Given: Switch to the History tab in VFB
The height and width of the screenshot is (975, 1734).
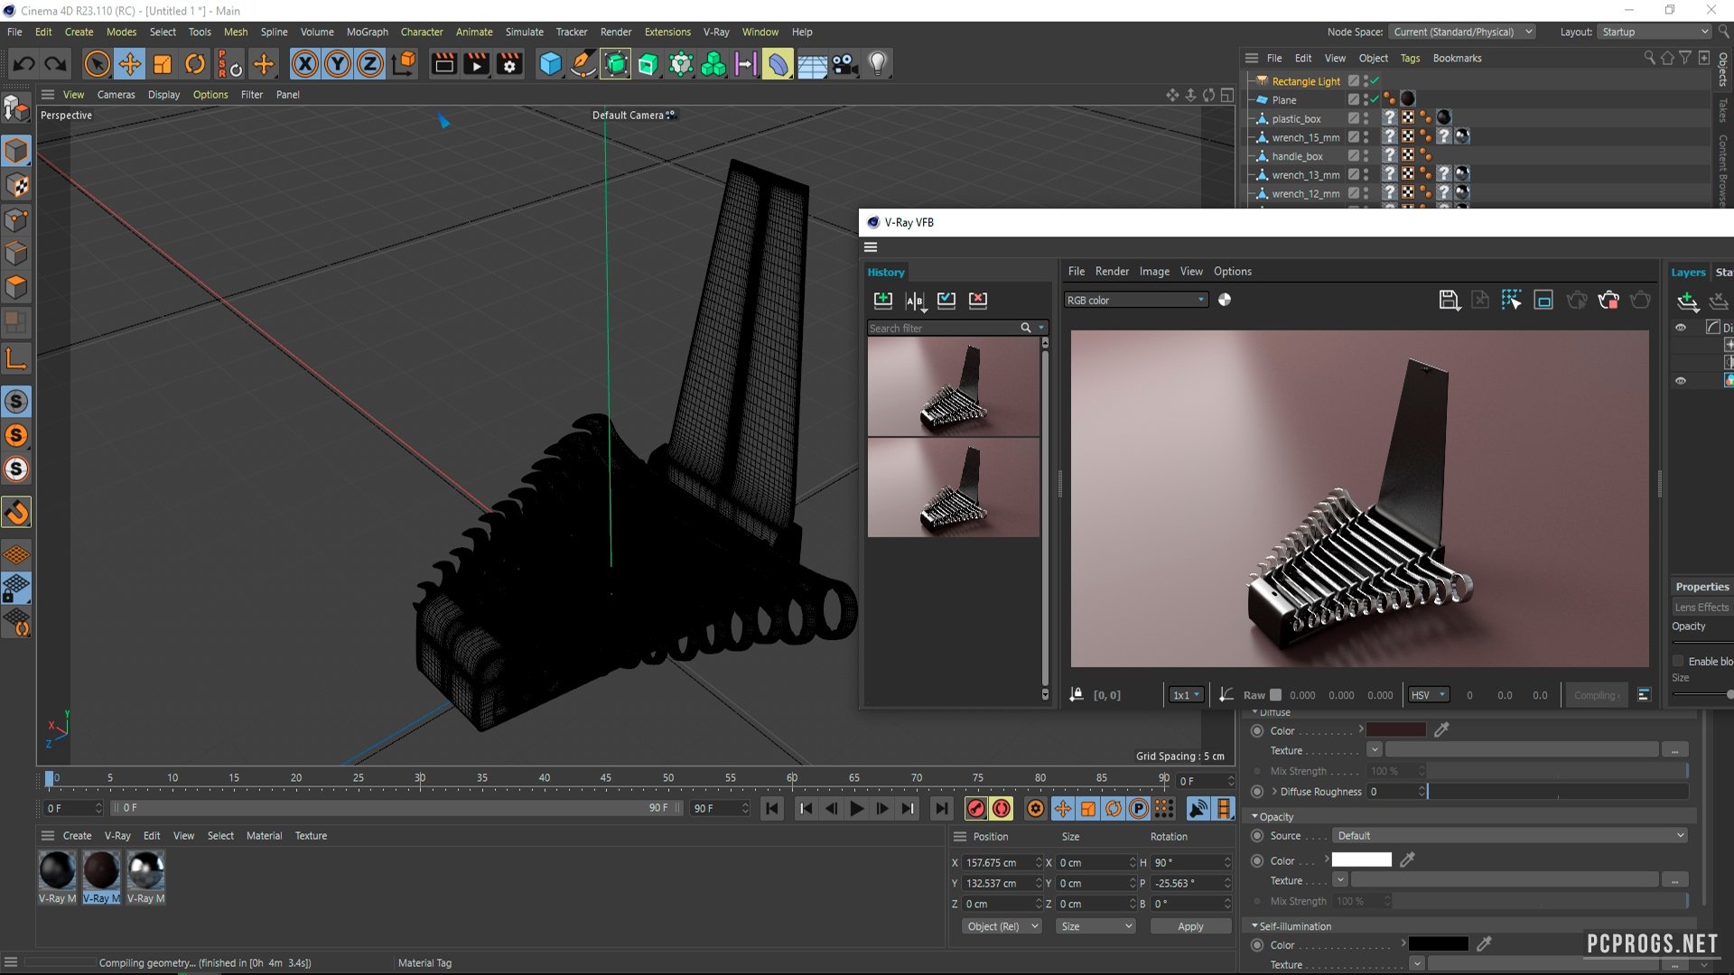Looking at the screenshot, I should 886,272.
